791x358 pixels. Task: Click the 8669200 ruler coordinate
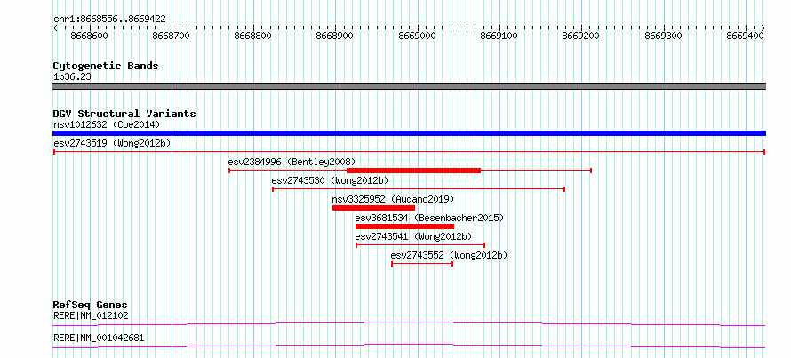click(581, 36)
